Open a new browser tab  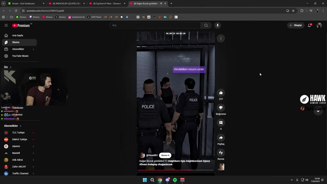[x=171, y=4]
